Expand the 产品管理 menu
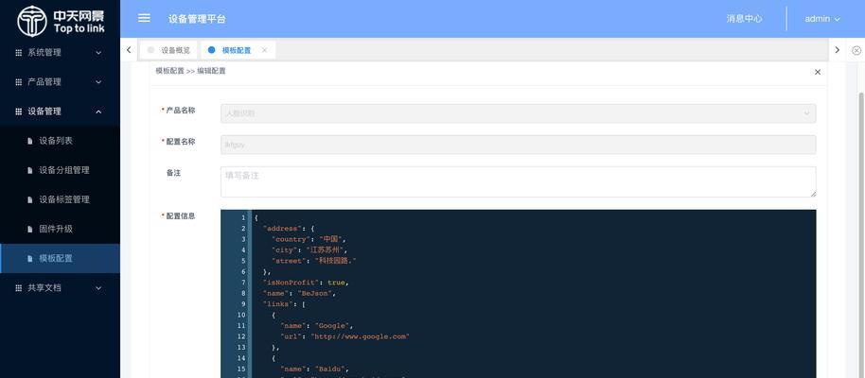 click(x=98, y=82)
